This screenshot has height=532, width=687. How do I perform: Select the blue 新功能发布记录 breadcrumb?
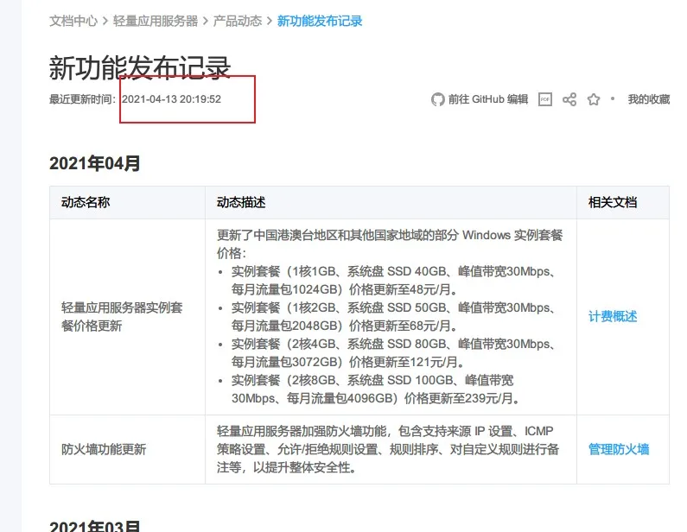point(320,21)
